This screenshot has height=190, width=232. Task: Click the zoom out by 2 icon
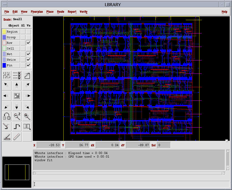pyautogui.click(x=17, y=116)
